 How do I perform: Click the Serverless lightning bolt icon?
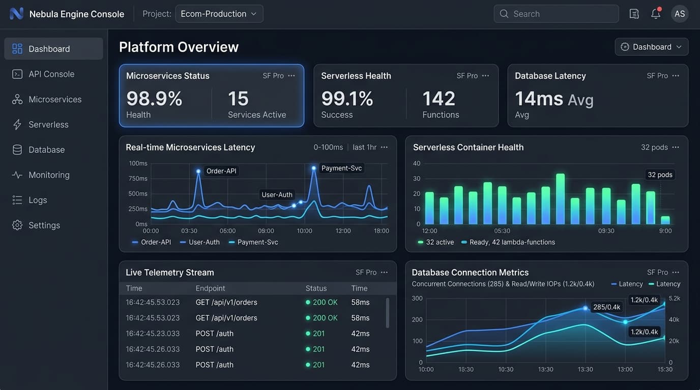pos(17,124)
